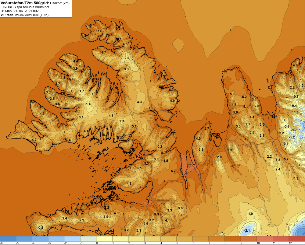Screen dimensions: 305x245
Task: Click the "-2.1" temperature value
Action: pyautogui.click(x=247, y=231)
